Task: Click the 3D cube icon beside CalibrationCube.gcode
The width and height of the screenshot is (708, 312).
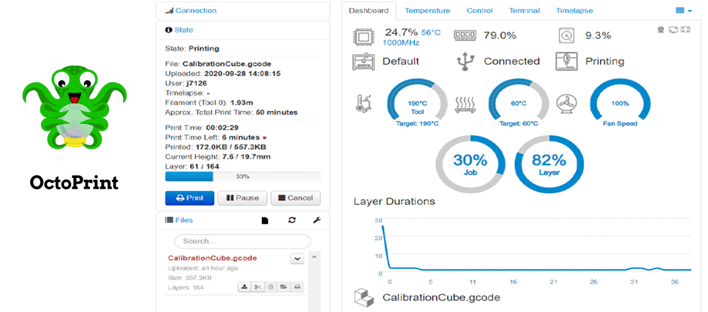Action: pos(363,298)
